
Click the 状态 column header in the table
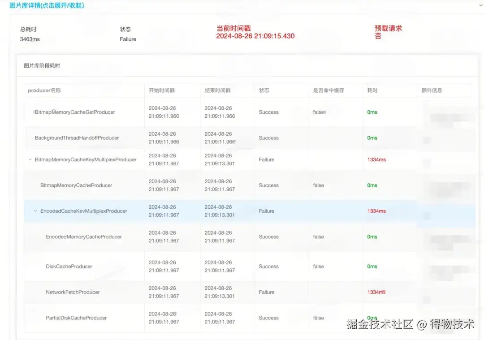pos(264,90)
